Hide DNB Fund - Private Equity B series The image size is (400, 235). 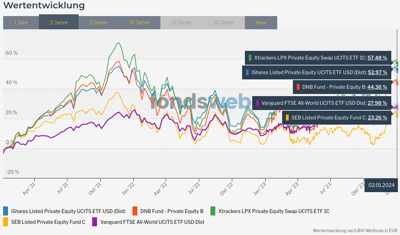coord(172,211)
